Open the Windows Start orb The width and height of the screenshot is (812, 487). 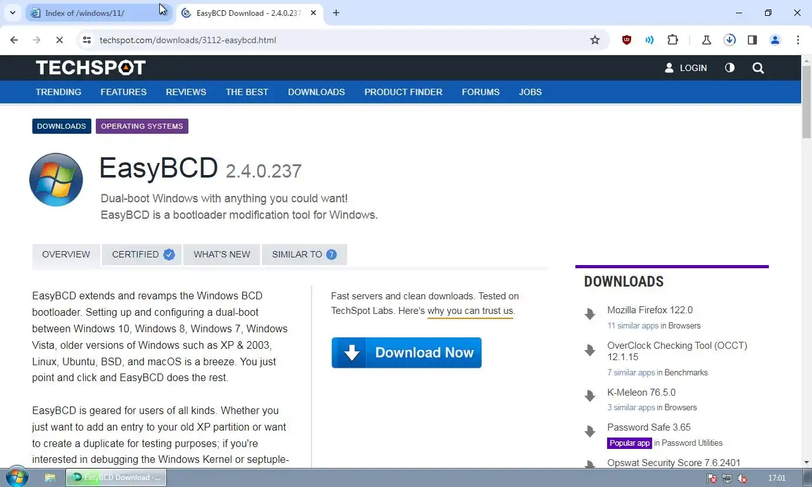point(16,477)
